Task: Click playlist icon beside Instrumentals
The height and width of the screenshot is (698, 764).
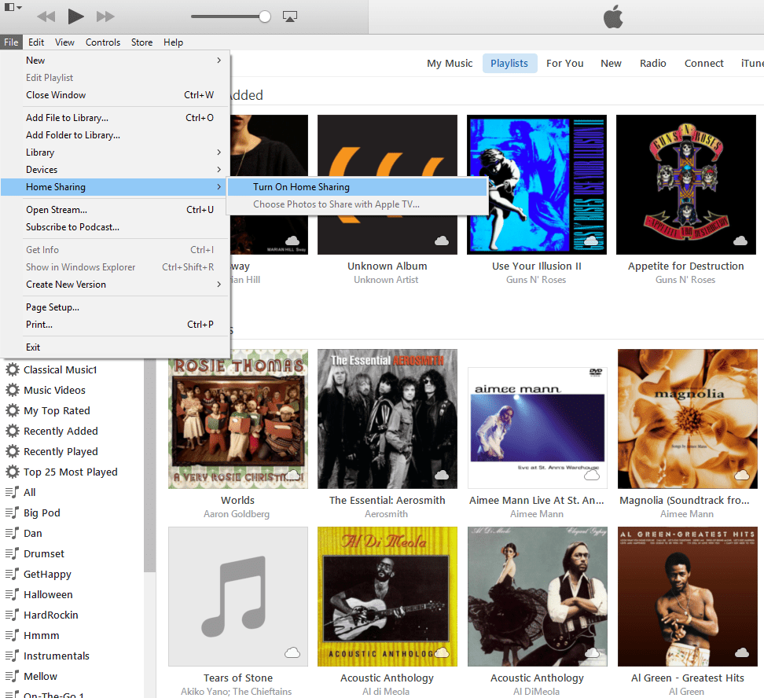Action: [12, 656]
